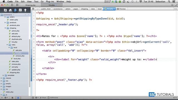Image resolution: width=178 pixels, height=100 pixels.
Task: Click the Time Machine clock icon
Action: click(132, 1)
